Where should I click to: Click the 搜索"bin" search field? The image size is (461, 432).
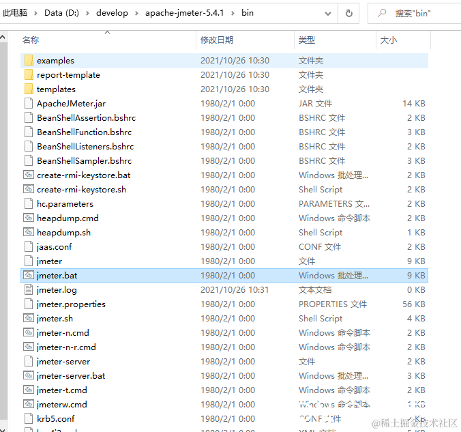point(415,13)
